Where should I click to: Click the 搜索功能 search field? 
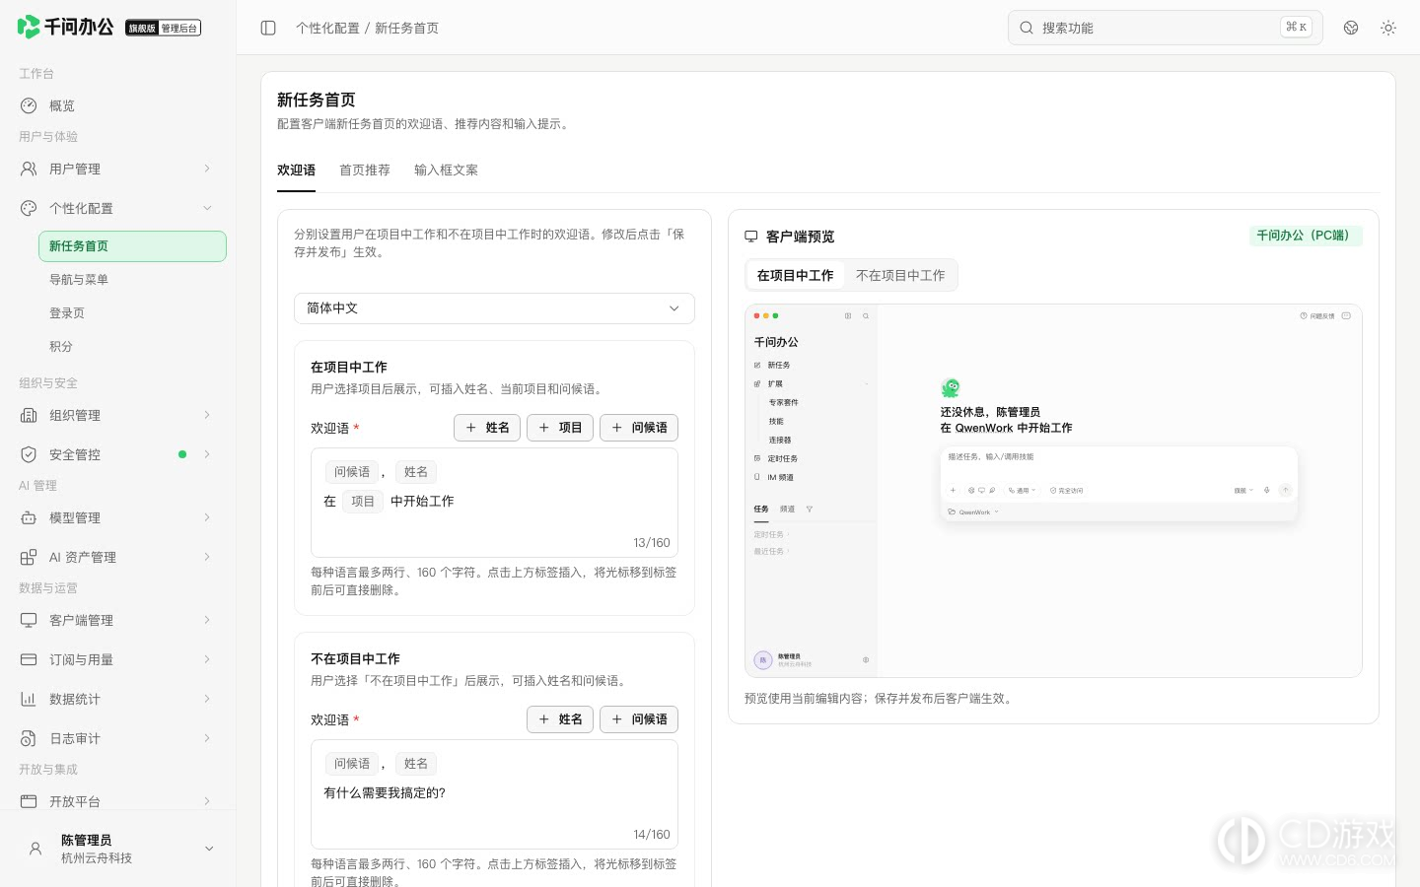tap(1165, 28)
